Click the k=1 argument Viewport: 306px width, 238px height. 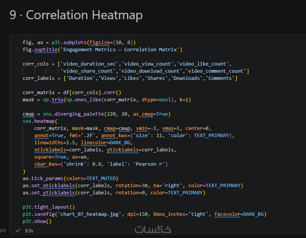(x=184, y=100)
